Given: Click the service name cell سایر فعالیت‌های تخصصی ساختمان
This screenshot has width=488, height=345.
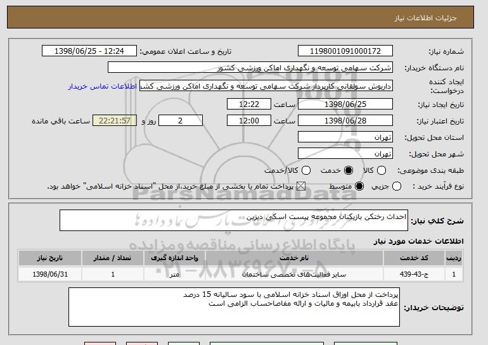Looking at the screenshot, I should 294,275.
